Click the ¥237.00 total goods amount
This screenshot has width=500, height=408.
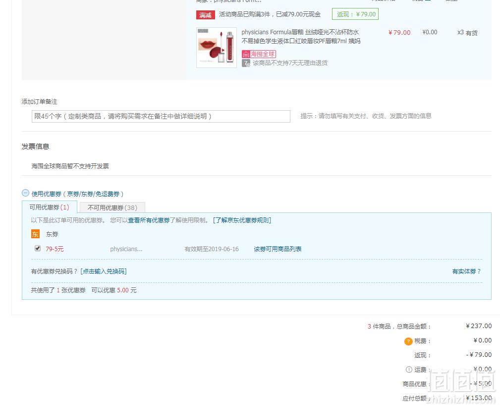point(479,326)
